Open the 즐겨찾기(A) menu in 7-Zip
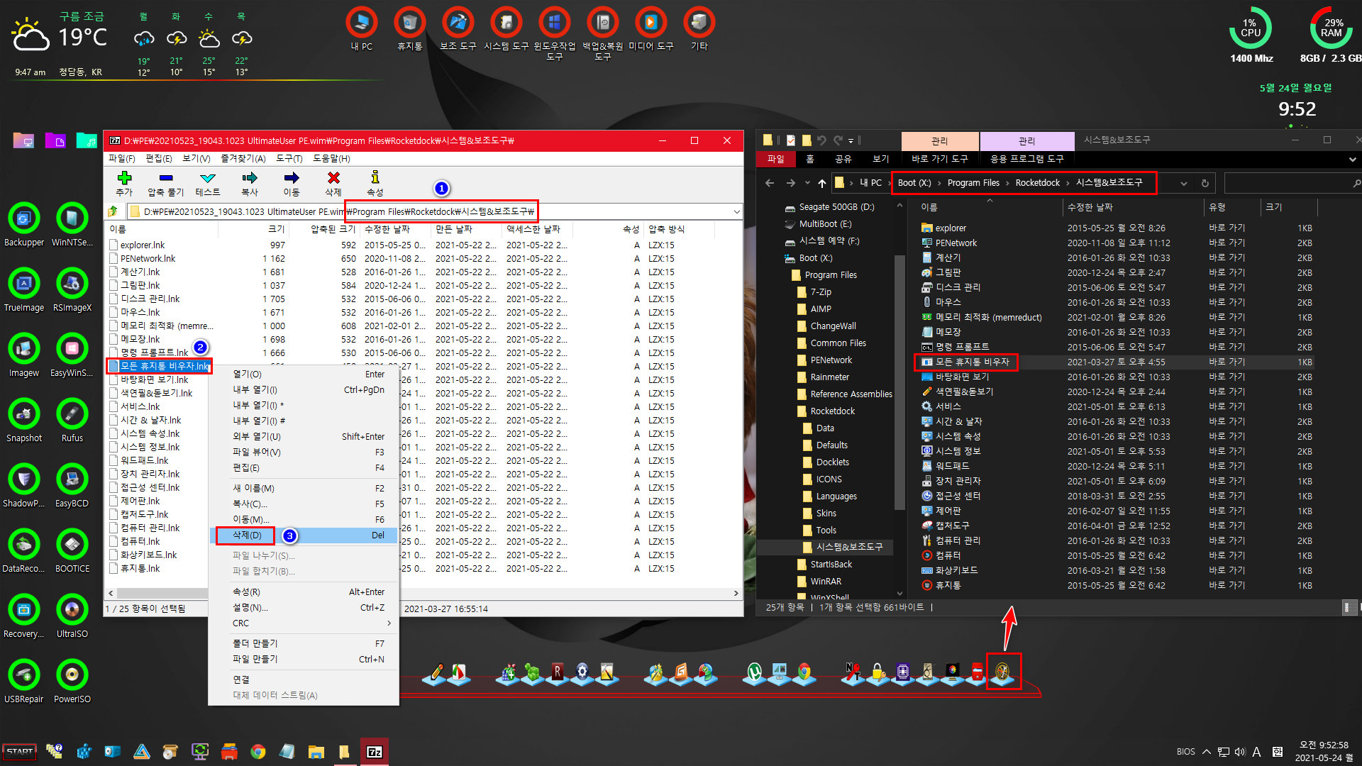Image resolution: width=1362 pixels, height=766 pixels. click(x=243, y=159)
